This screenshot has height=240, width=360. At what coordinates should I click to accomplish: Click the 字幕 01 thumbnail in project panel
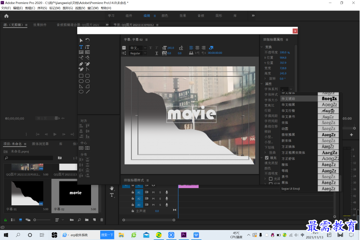pos(27,193)
